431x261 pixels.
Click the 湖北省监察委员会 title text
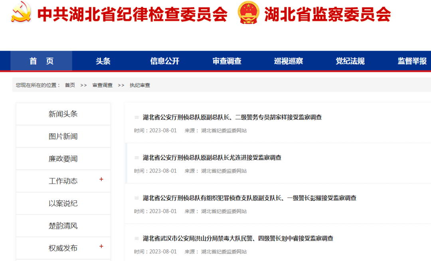pyautogui.click(x=327, y=14)
